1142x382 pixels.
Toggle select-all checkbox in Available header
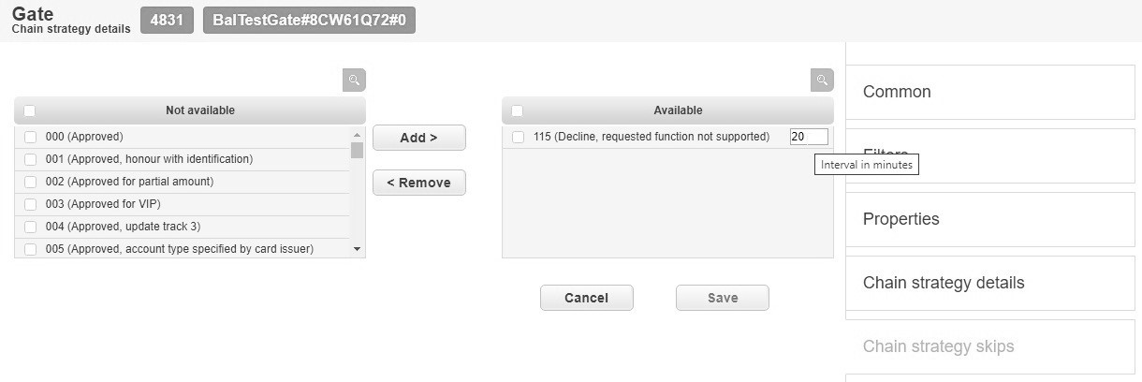[518, 110]
